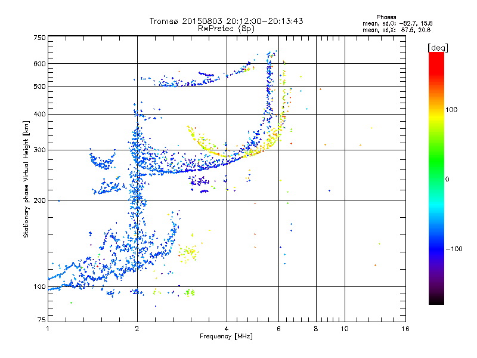The image size is (477, 358).
Task: Click the dense blue vertical echo cluster at 2 MHz
Action: (x=137, y=189)
